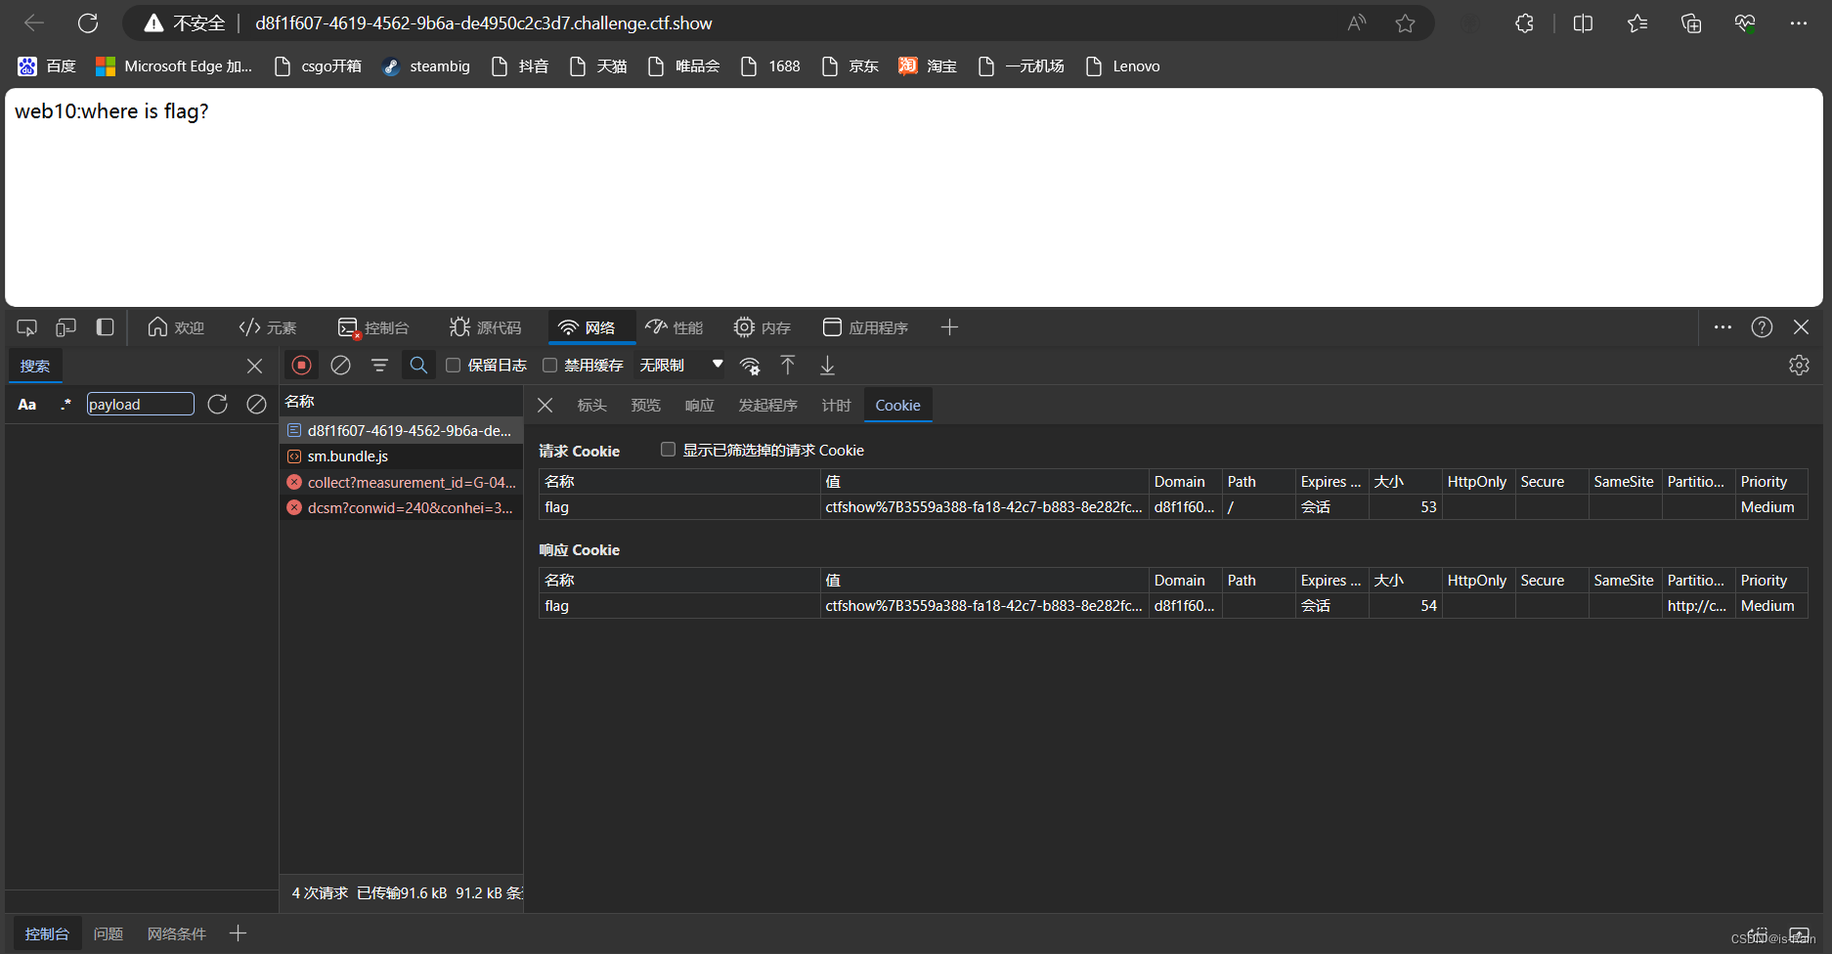
Task: Search within network requests
Action: tap(418, 365)
